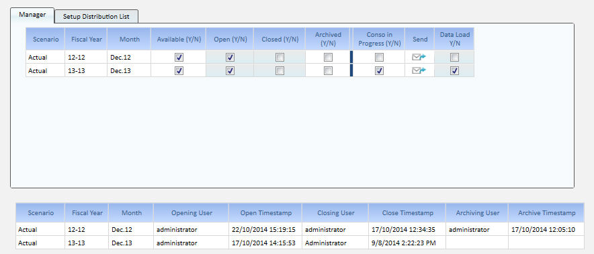594x254 pixels.
Task: Open the Setup Distribution List tab
Action: click(96, 17)
